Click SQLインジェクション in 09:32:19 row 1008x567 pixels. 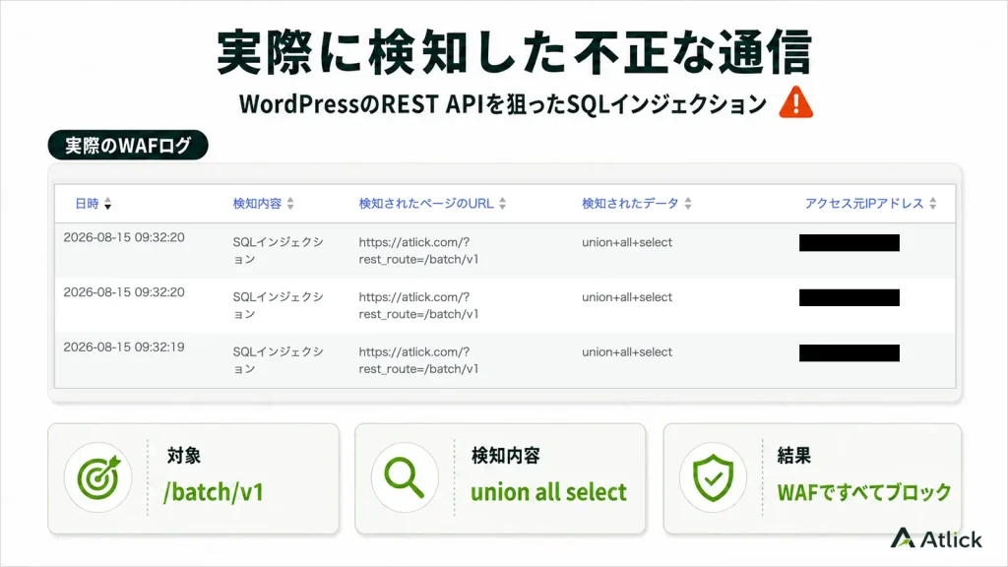click(278, 360)
